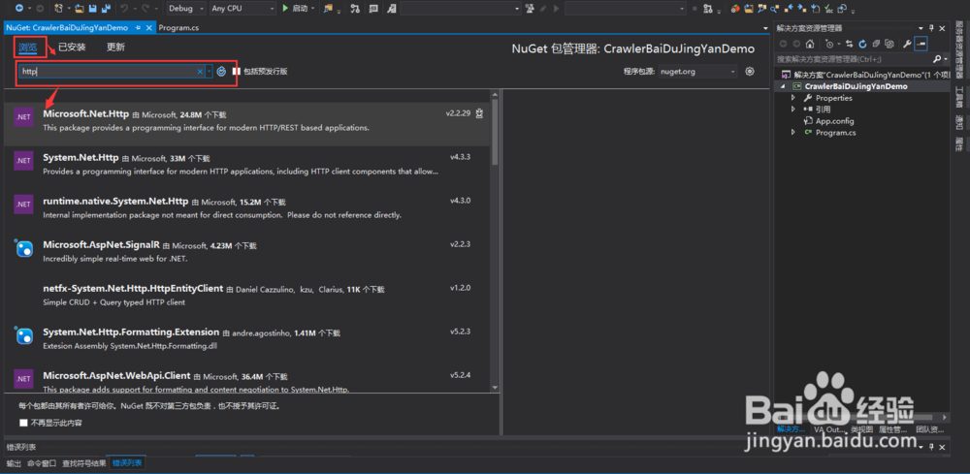Click the package list vertical scrollbar thumb
This screenshot has width=970, height=474.
click(x=495, y=131)
